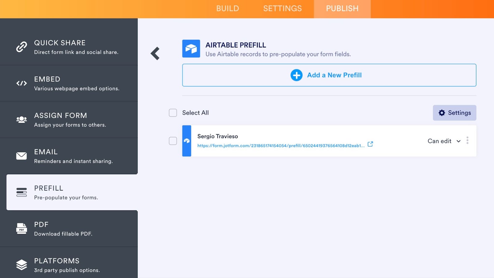This screenshot has height=278, width=494.
Task: Click the Settings button
Action: click(x=454, y=113)
